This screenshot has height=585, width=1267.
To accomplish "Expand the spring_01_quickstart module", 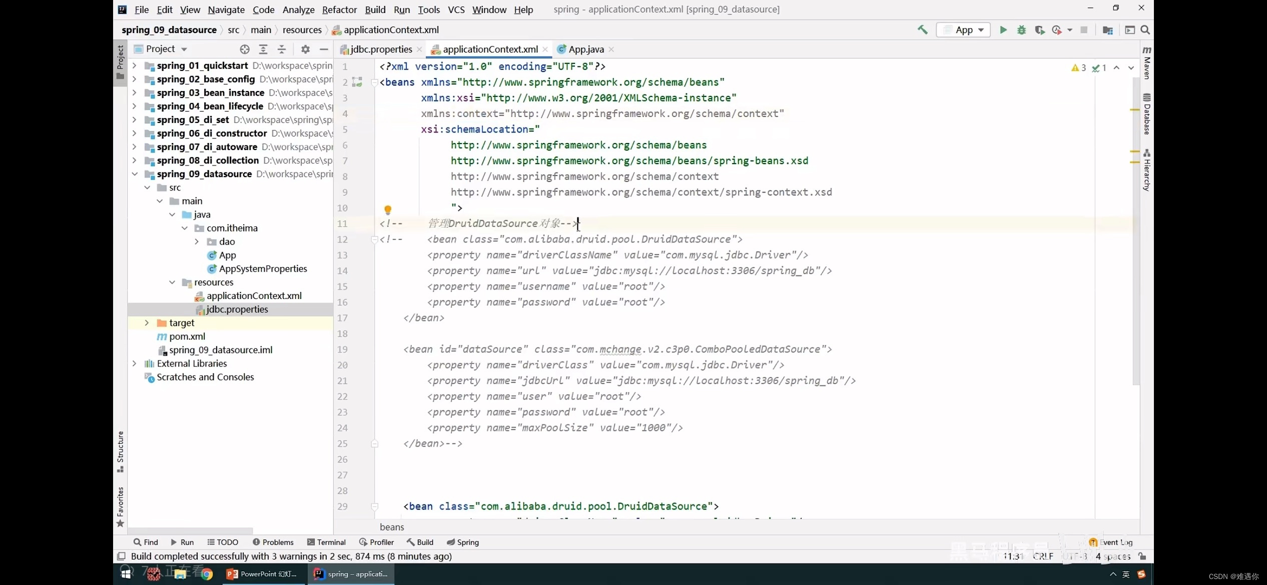I will coord(134,65).
